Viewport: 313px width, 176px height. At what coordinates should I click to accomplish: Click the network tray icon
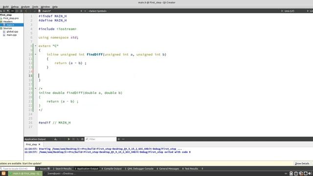click(296, 174)
